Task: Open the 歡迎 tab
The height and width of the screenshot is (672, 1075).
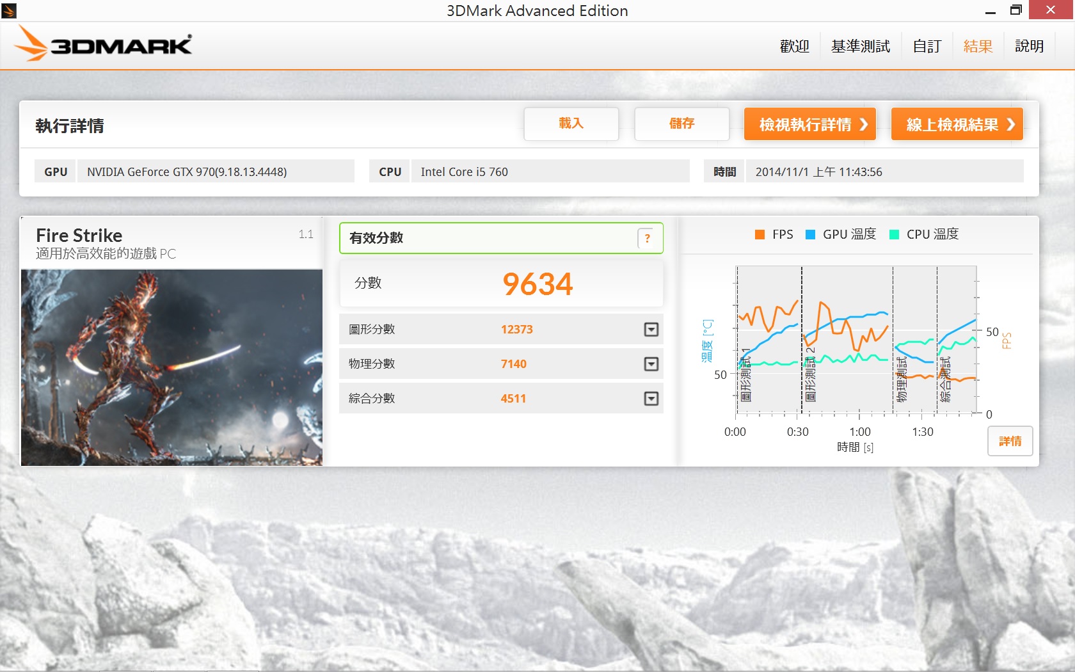Action: point(794,46)
